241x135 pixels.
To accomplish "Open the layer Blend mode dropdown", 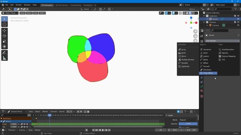I will click(x=188, y=120).
